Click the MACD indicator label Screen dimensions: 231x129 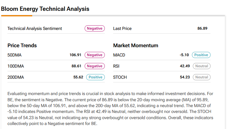119,55
